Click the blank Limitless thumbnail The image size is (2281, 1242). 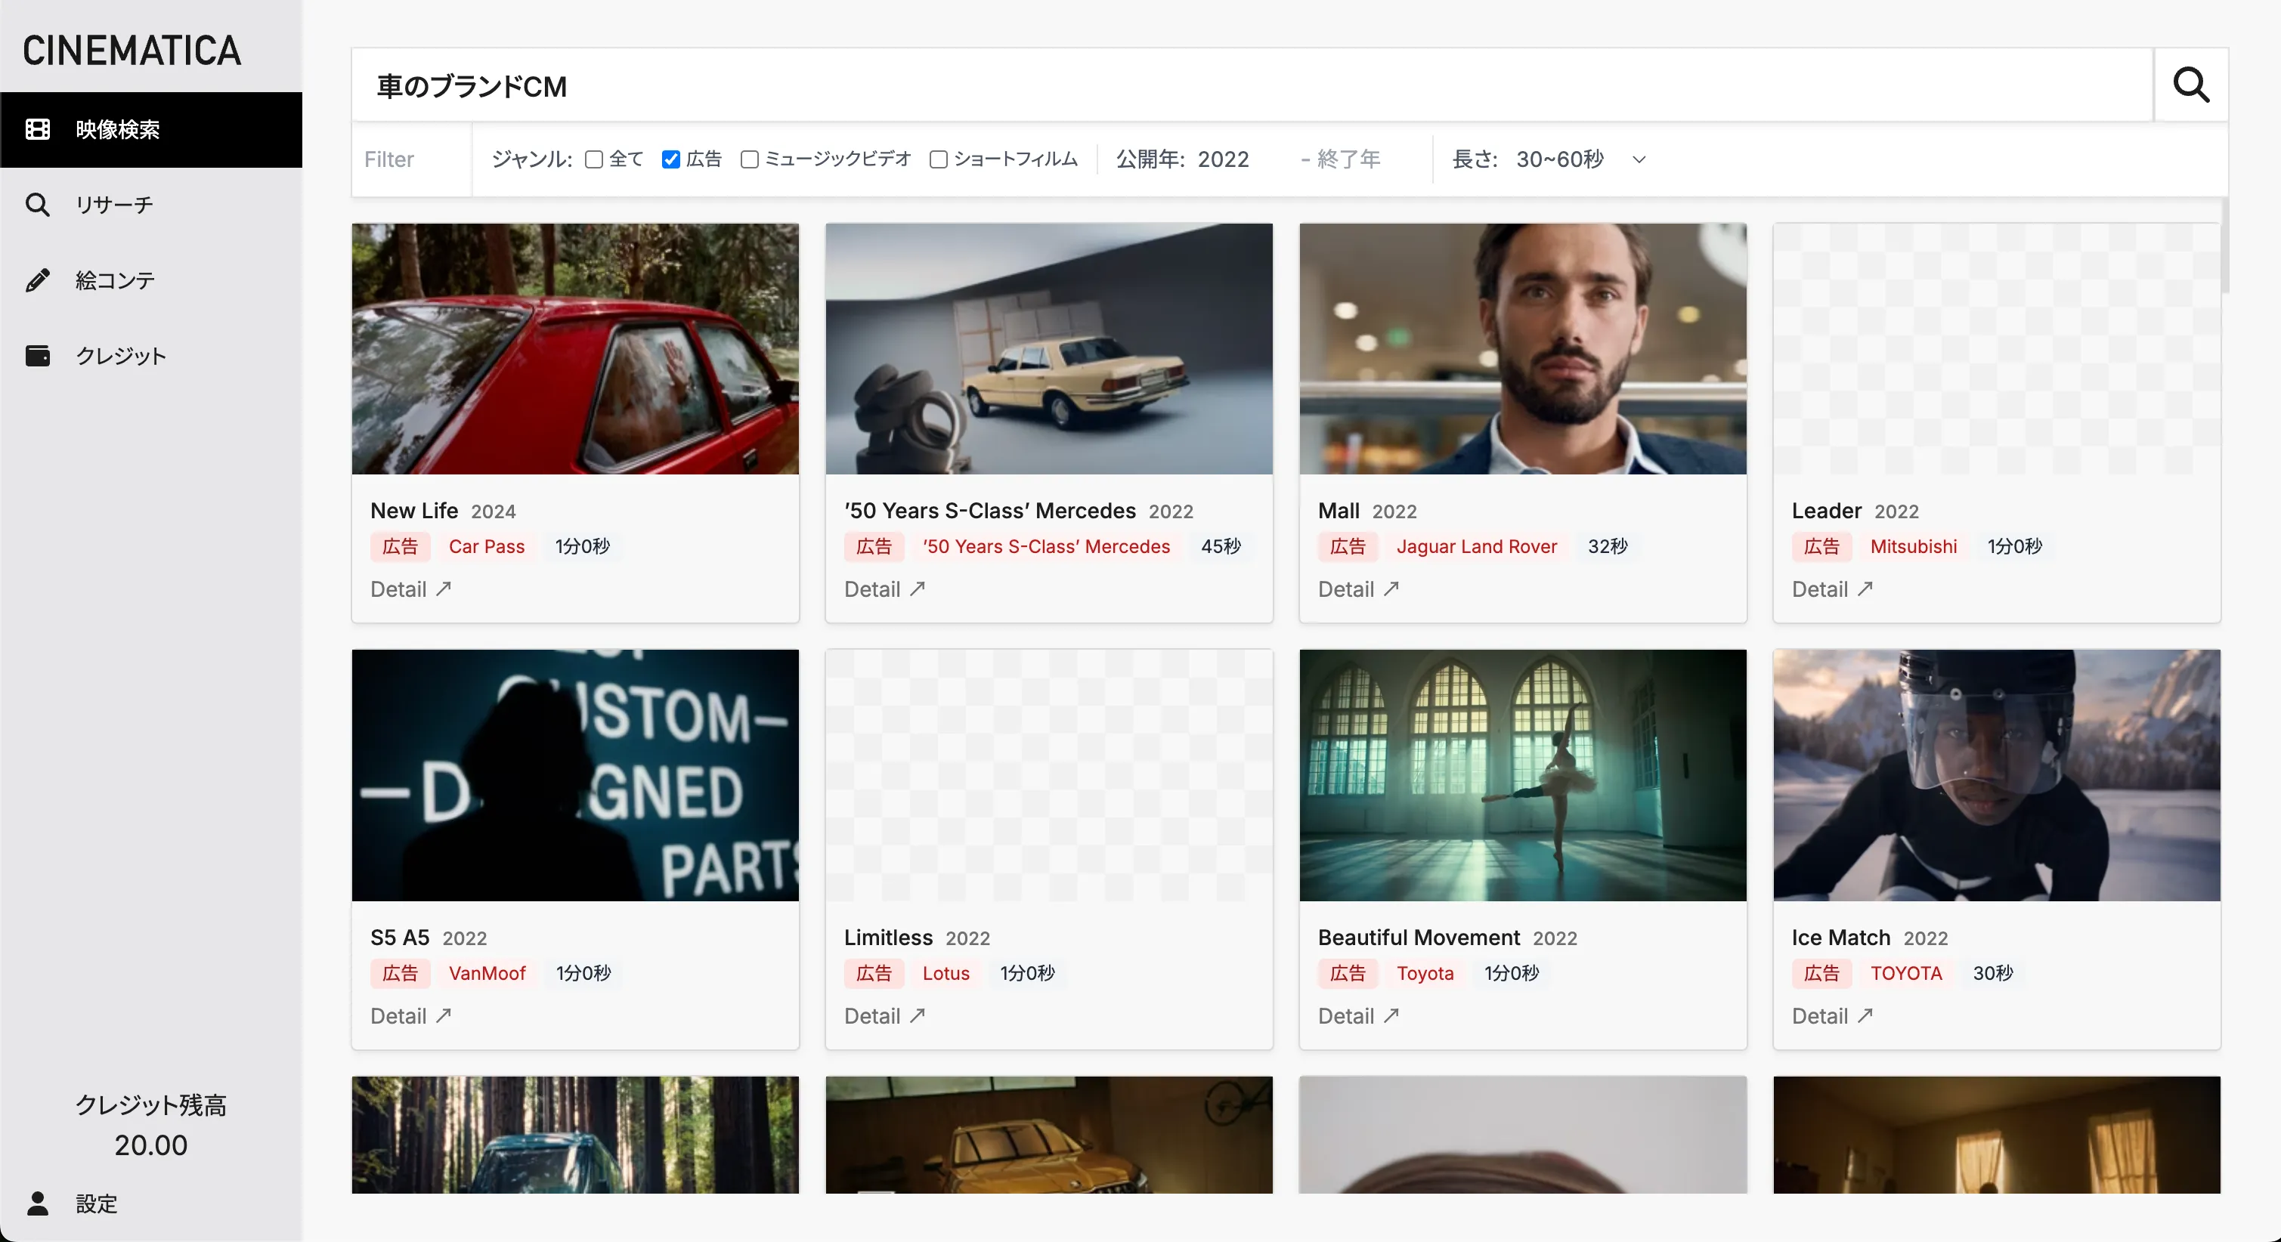click(x=1048, y=775)
